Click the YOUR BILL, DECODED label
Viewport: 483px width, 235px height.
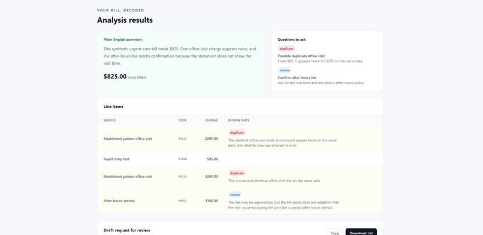coord(120,10)
